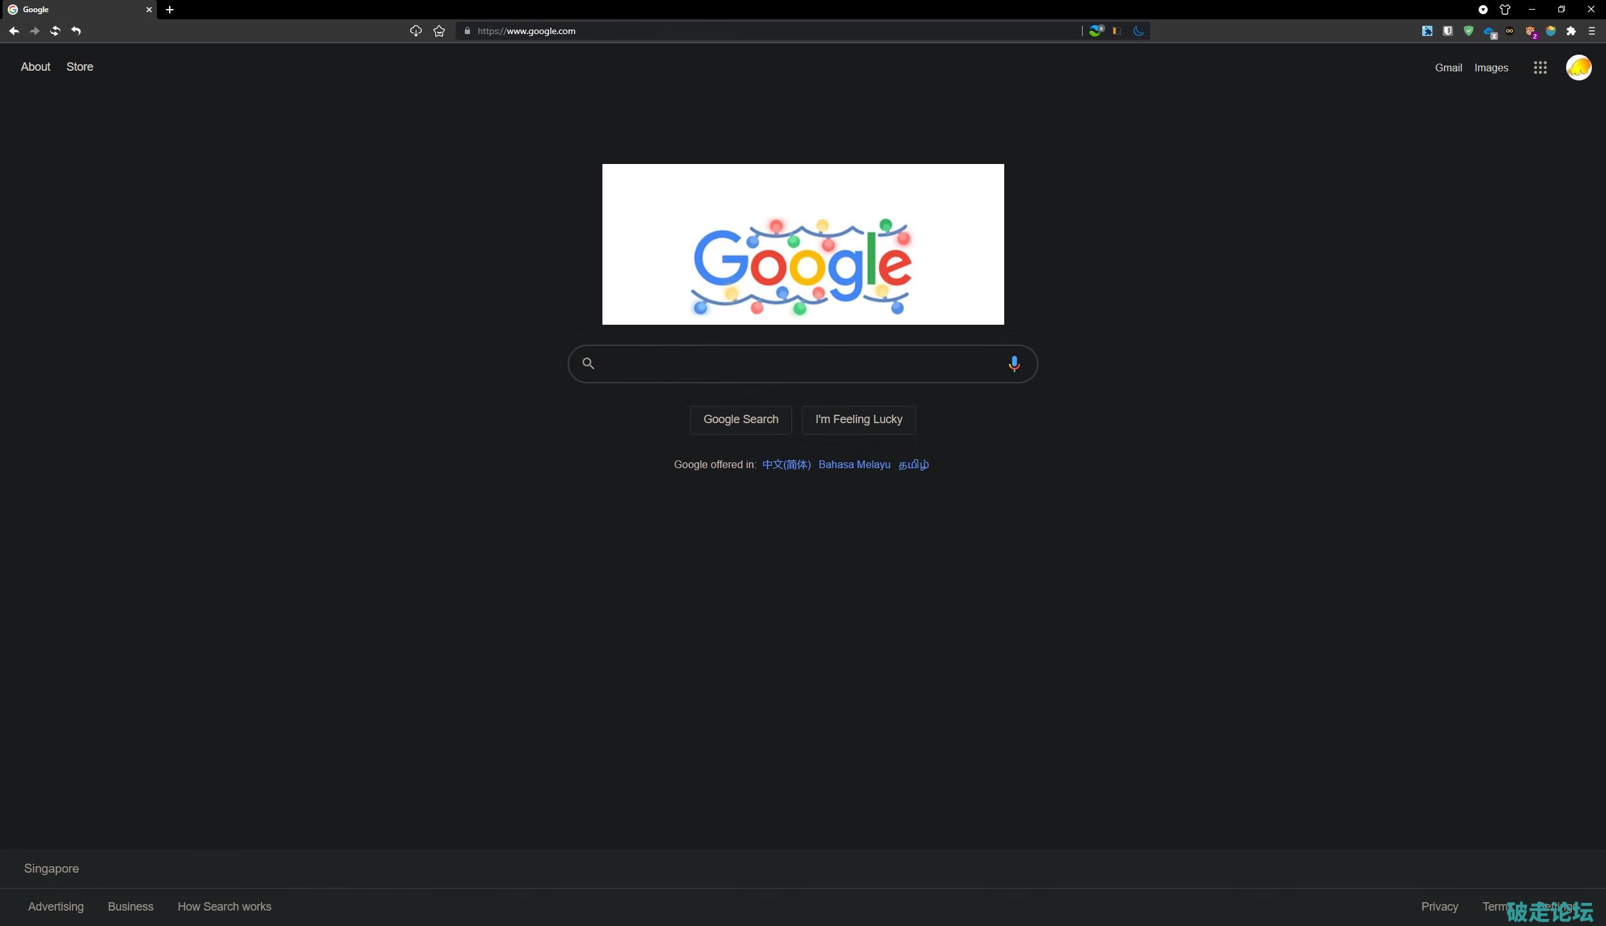The height and width of the screenshot is (926, 1606).
Task: Click the star bookmark icon
Action: click(439, 31)
